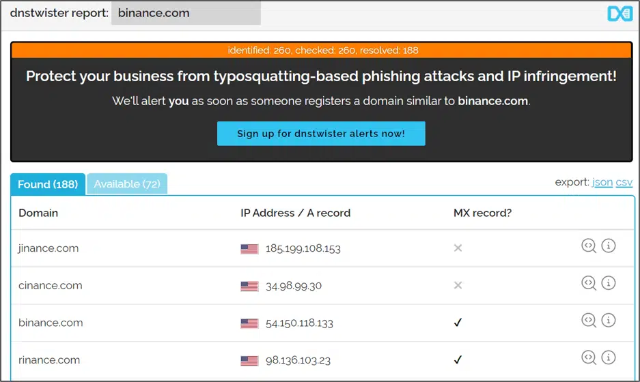
Task: Click the orange identified/checked status bar
Action: pos(322,50)
